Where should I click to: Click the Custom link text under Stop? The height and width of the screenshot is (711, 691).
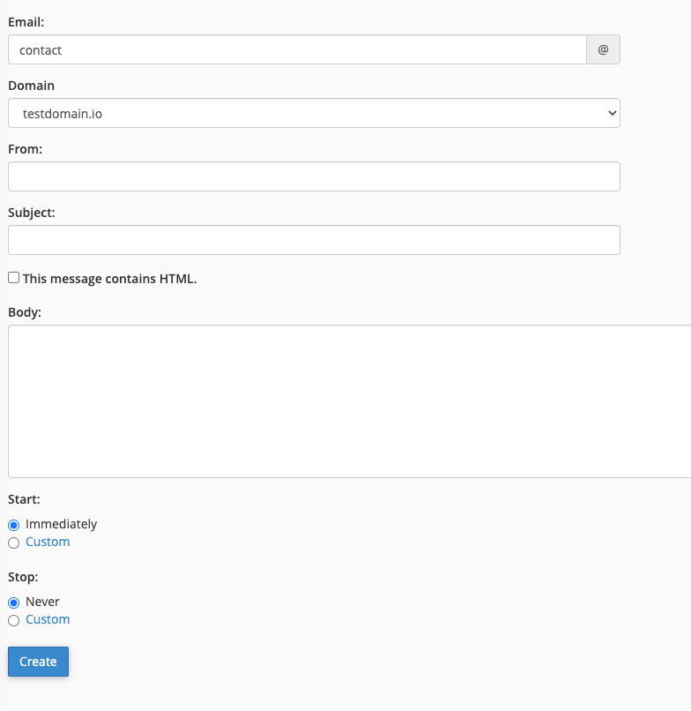pyautogui.click(x=48, y=619)
